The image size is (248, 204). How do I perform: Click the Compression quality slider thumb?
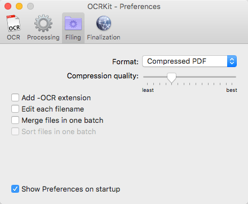coord(171,78)
